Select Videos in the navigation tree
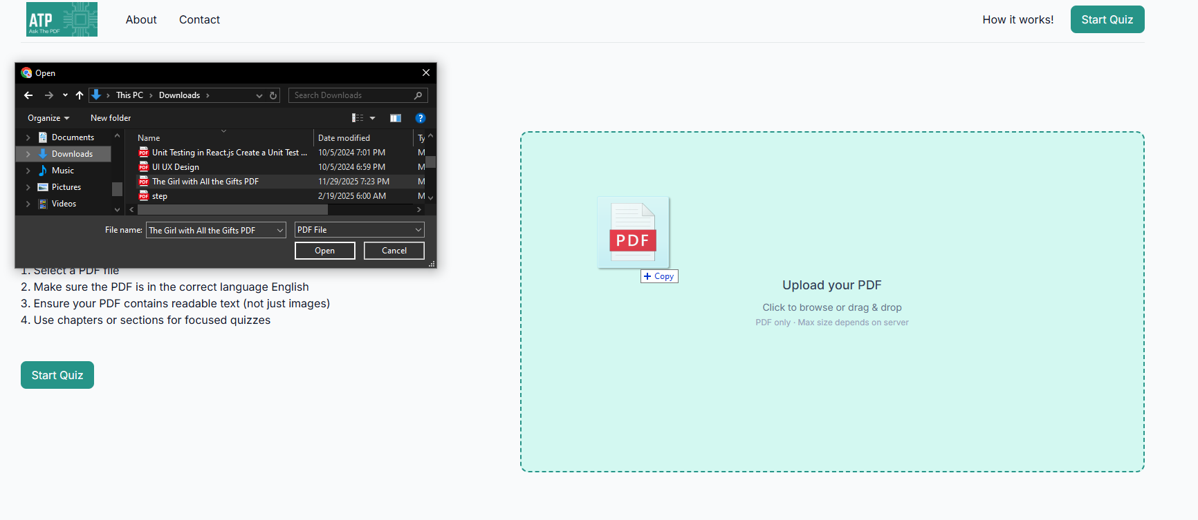 pyautogui.click(x=64, y=204)
